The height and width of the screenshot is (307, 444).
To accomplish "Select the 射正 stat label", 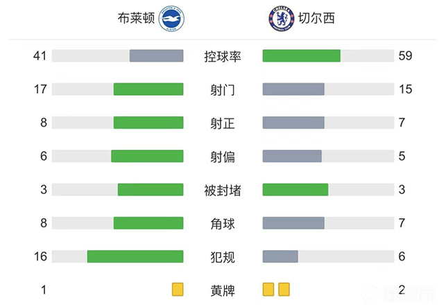I will (x=223, y=123).
